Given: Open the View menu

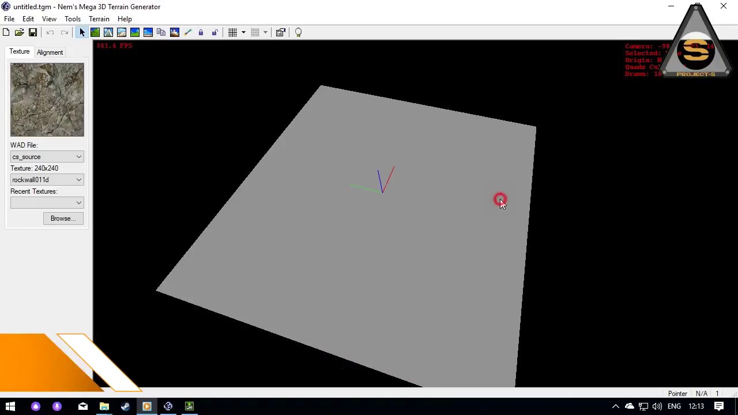Looking at the screenshot, I should click(x=49, y=19).
